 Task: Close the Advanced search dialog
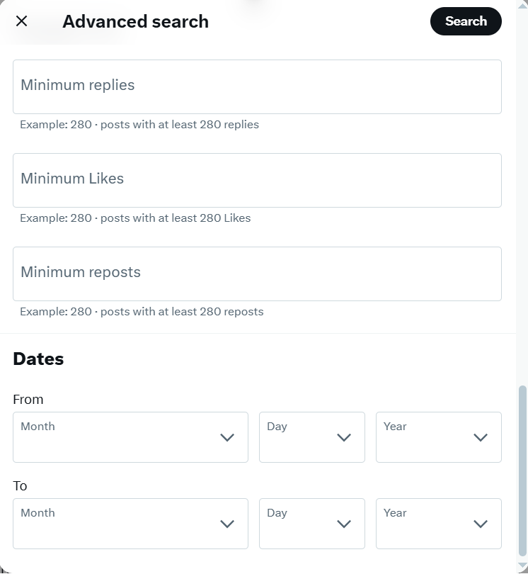point(21,21)
